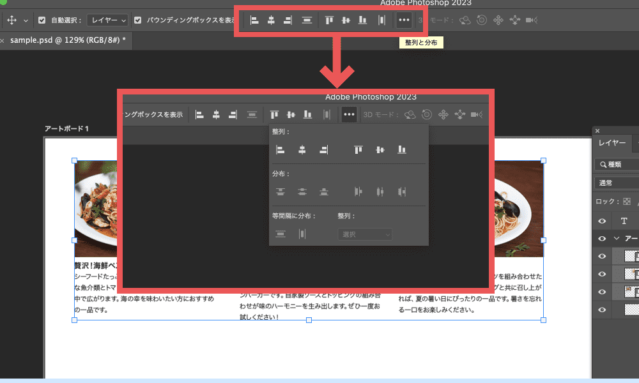Click three-dots button in enlarged inset toolbar

tap(350, 114)
